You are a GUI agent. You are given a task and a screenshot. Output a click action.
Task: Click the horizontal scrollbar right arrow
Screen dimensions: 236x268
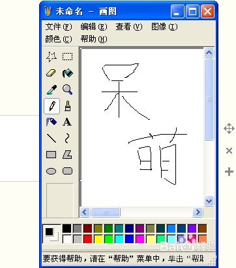tap(198, 212)
